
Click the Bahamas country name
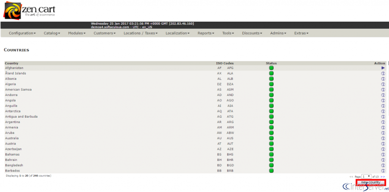tap(12, 154)
